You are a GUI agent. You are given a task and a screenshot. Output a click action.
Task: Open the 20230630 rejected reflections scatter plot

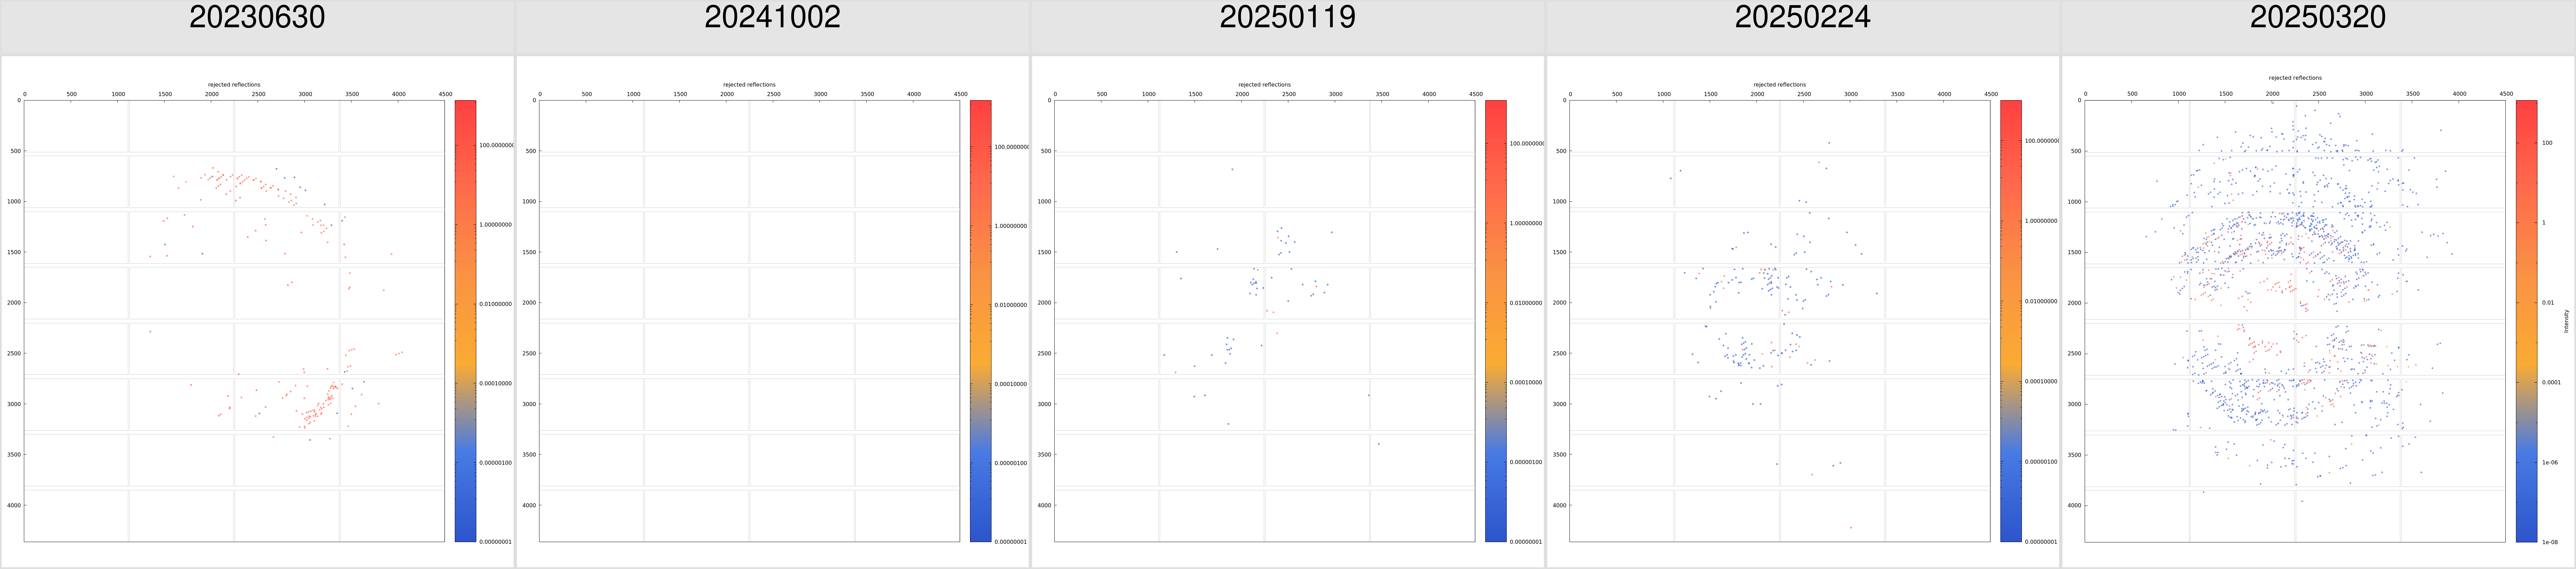pos(234,320)
